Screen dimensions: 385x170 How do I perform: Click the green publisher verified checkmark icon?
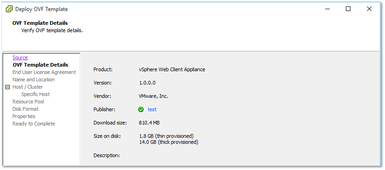click(141, 109)
